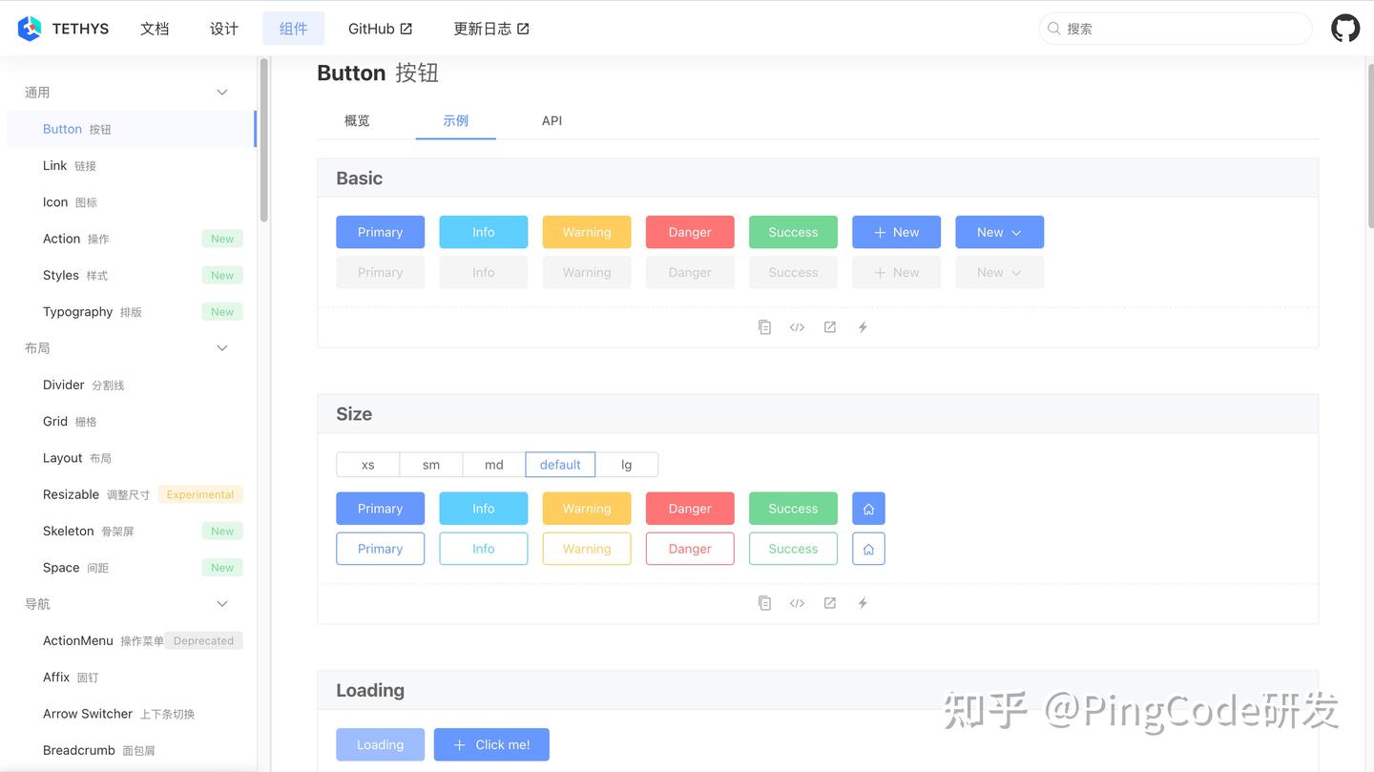Click the Click me! button

coord(491,744)
